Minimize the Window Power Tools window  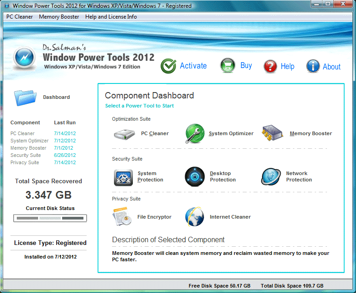click(x=317, y=4)
